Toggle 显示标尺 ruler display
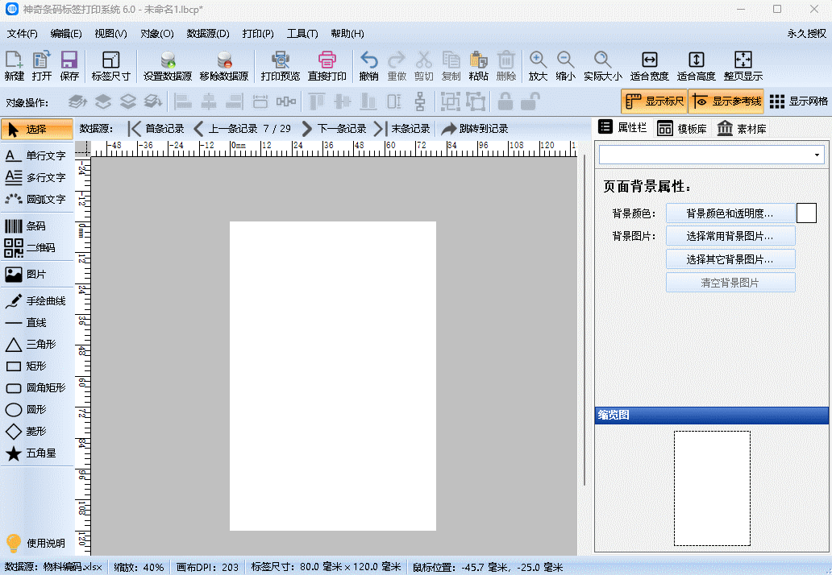This screenshot has width=832, height=575. pyautogui.click(x=655, y=101)
